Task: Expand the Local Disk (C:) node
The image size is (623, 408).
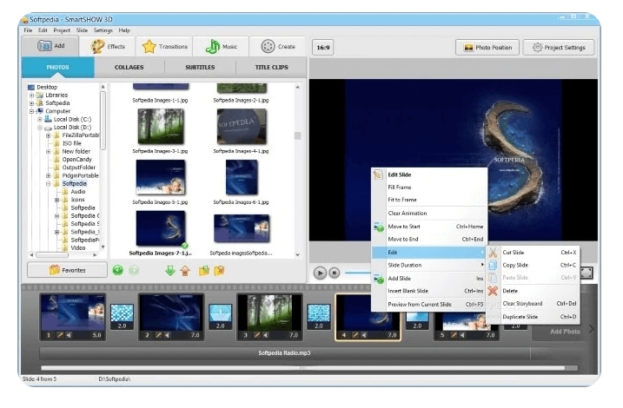Action: pos(40,120)
